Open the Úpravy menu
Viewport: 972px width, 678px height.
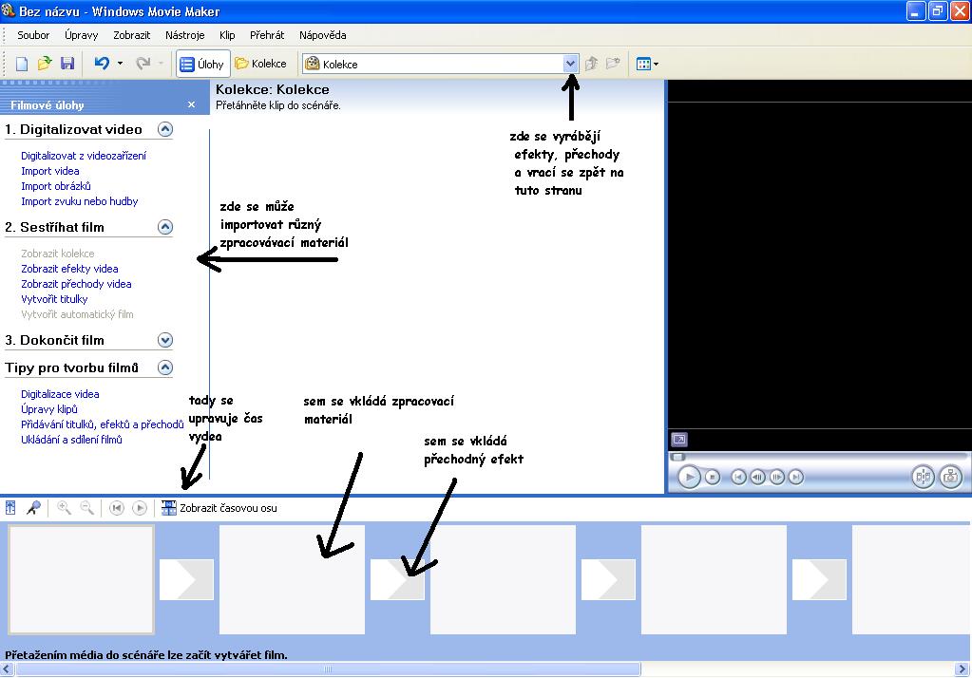coord(81,35)
